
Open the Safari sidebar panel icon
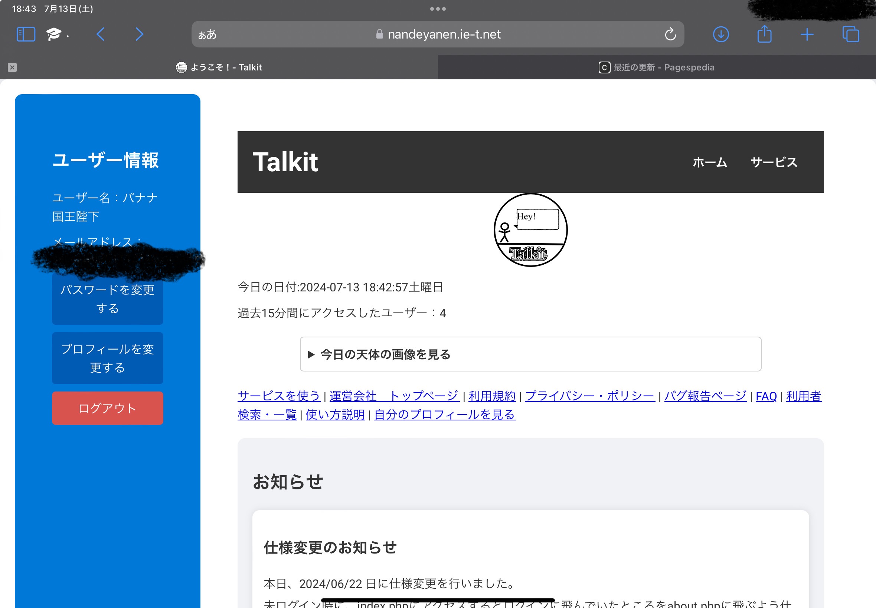(x=26, y=34)
